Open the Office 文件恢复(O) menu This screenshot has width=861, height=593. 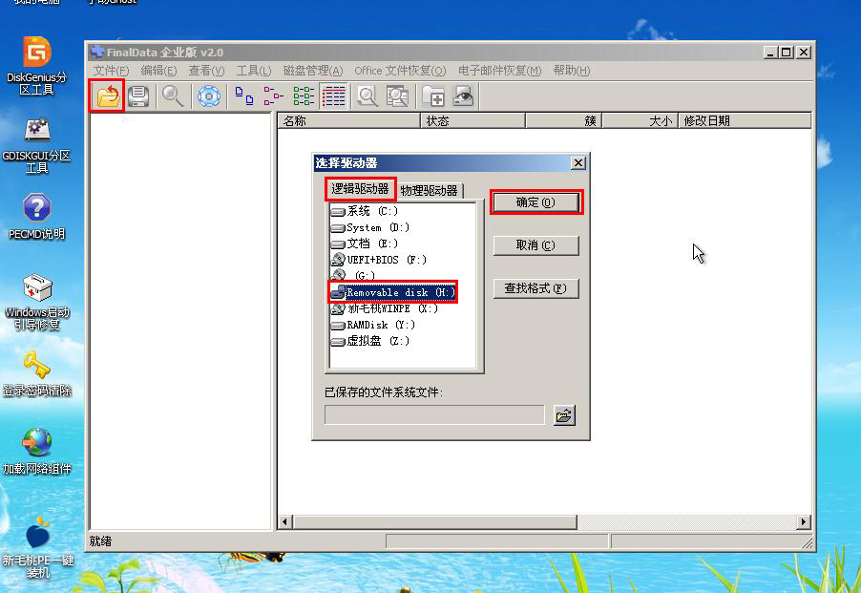coord(400,71)
